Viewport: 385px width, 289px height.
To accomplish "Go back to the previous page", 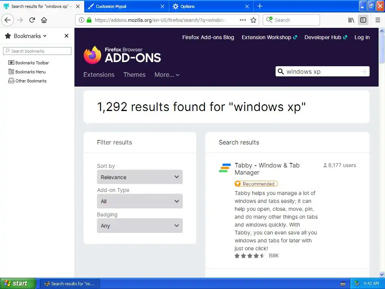I will [x=8, y=20].
